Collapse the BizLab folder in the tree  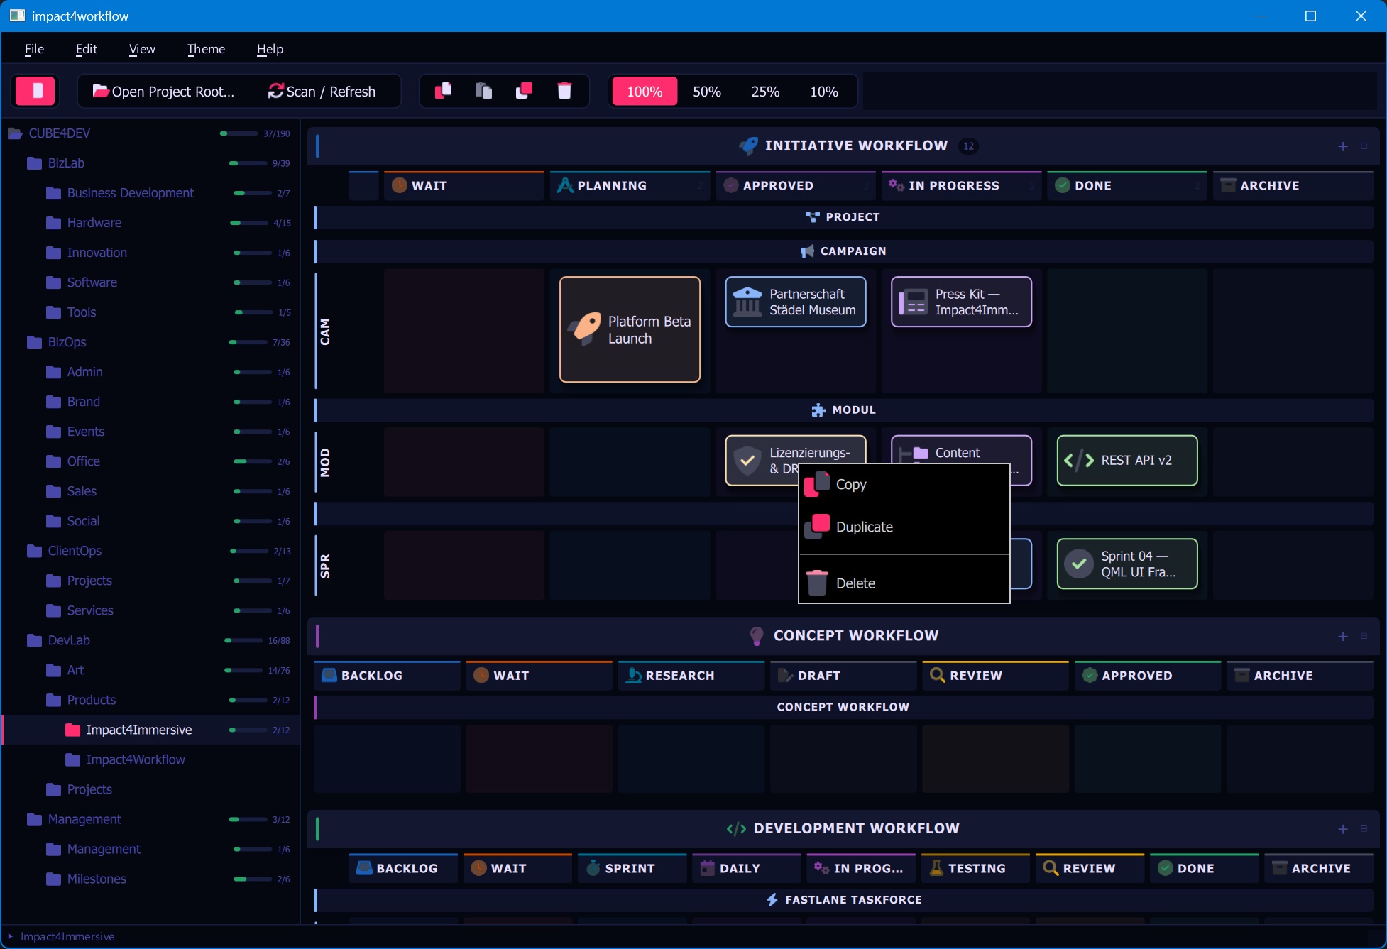coord(34,163)
